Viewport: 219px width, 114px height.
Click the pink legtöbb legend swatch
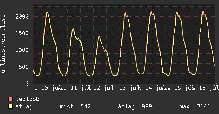(10, 99)
